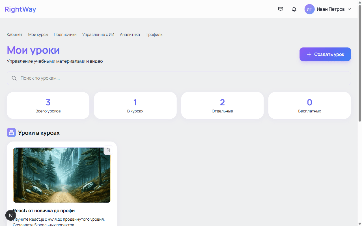362x226 pixels.
Task: Click the magnifier icon in search
Action: tap(14, 78)
